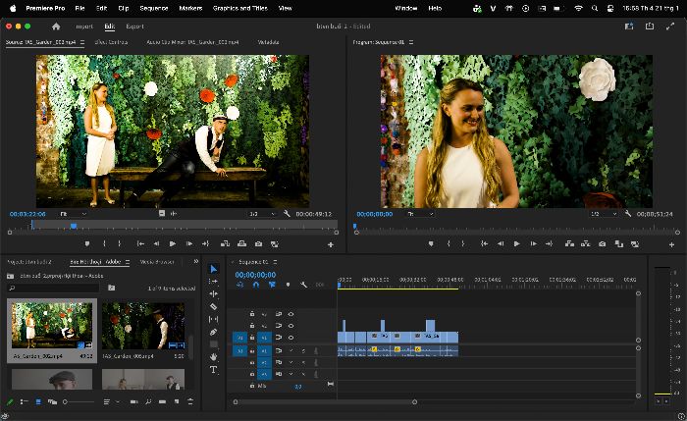This screenshot has height=421, width=687.
Task: Export frame from Source monitor
Action: 258,244
